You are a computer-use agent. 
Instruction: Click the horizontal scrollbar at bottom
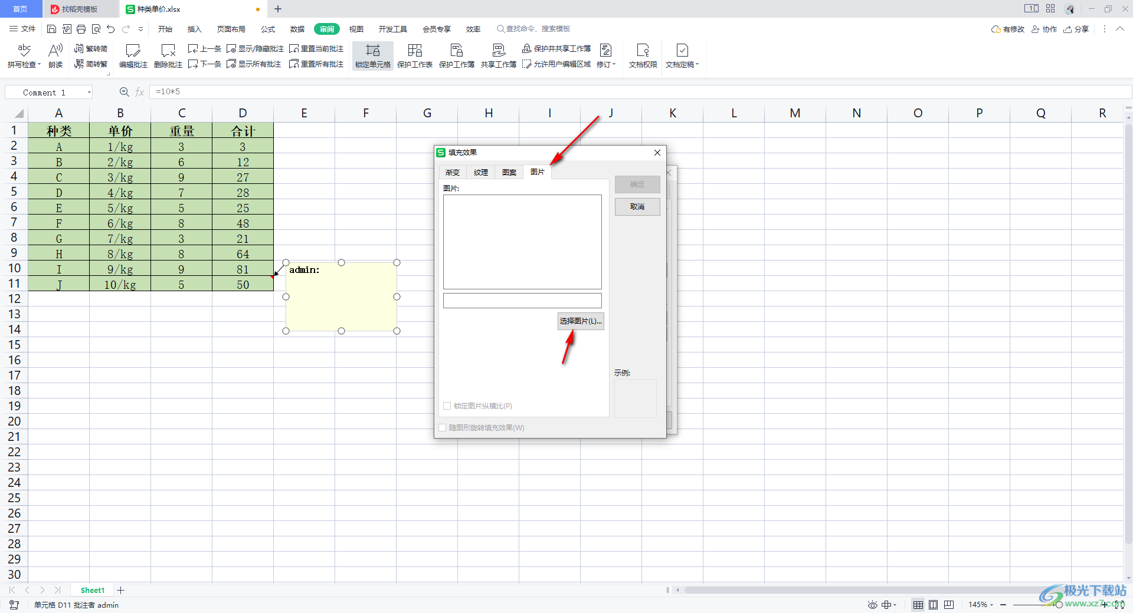(873, 590)
